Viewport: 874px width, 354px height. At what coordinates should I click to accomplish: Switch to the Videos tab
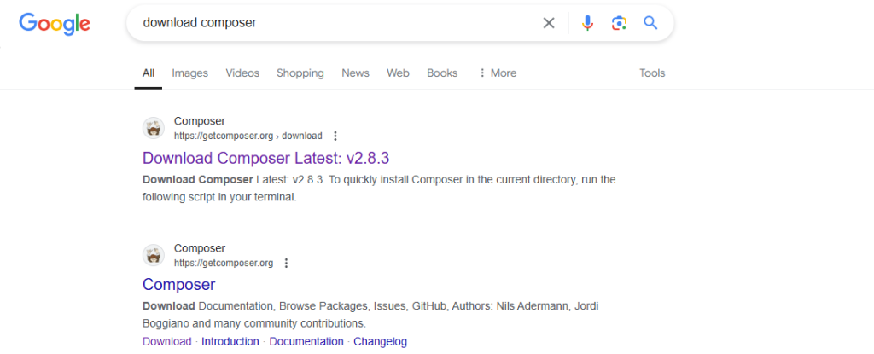pos(242,73)
